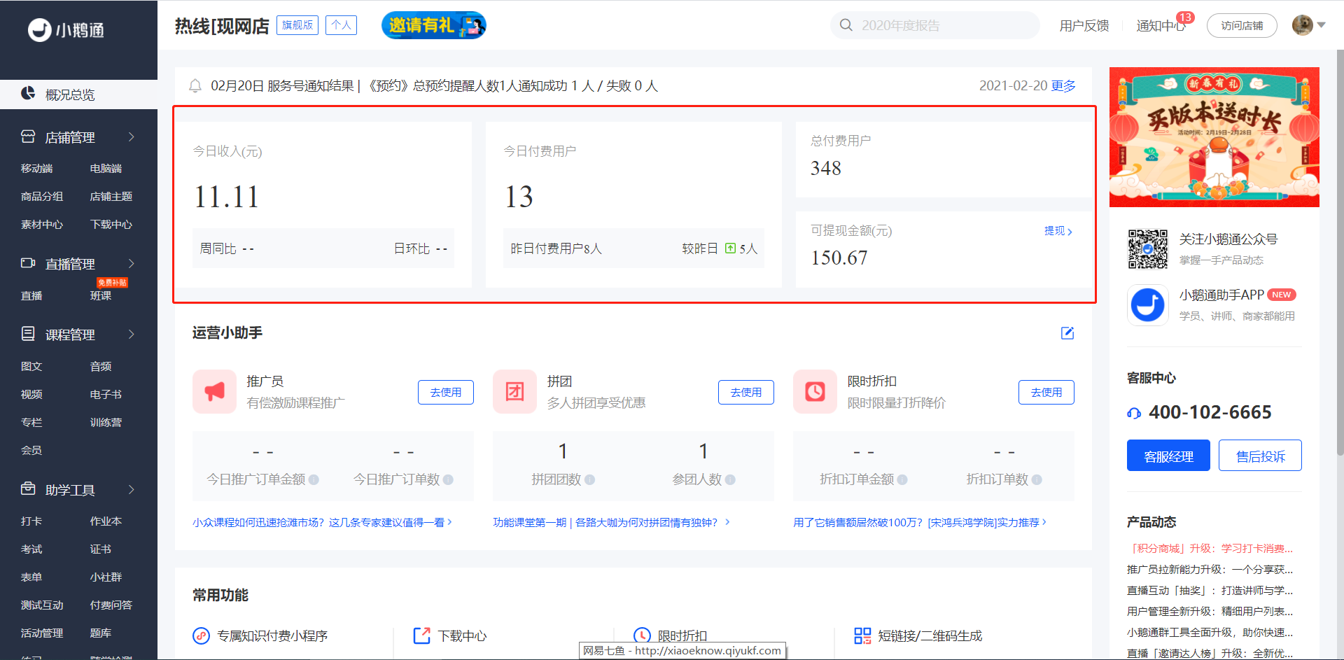The image size is (1344, 660).
Task: Open 商品分组 in the sidebar
Action: pos(42,197)
